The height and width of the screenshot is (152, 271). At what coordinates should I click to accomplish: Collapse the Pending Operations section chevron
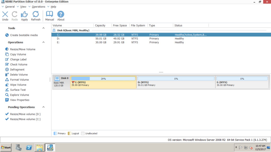click(43, 107)
